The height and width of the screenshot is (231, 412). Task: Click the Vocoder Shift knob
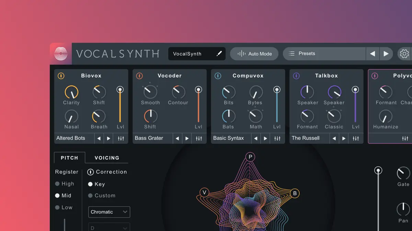[x=150, y=117]
